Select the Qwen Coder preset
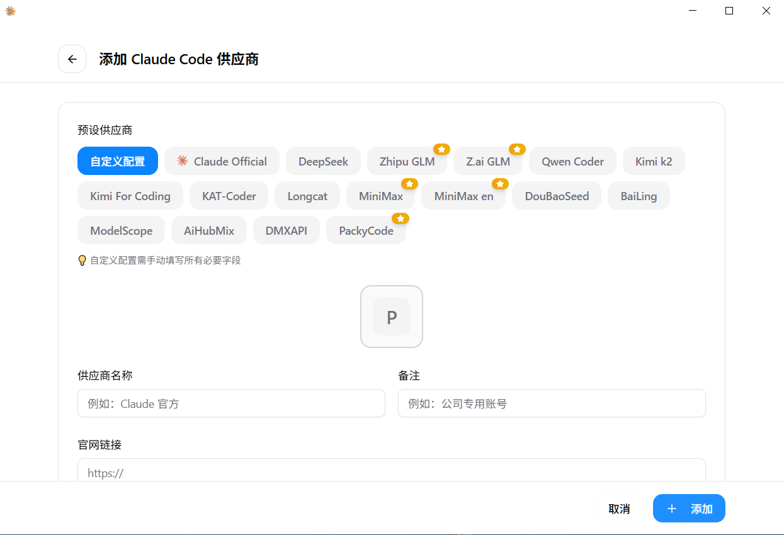Viewport: 784px width, 535px height. tap(572, 161)
